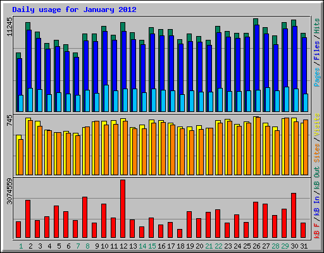
Task: Click the "kB F" legend label
Action: pos(317,230)
